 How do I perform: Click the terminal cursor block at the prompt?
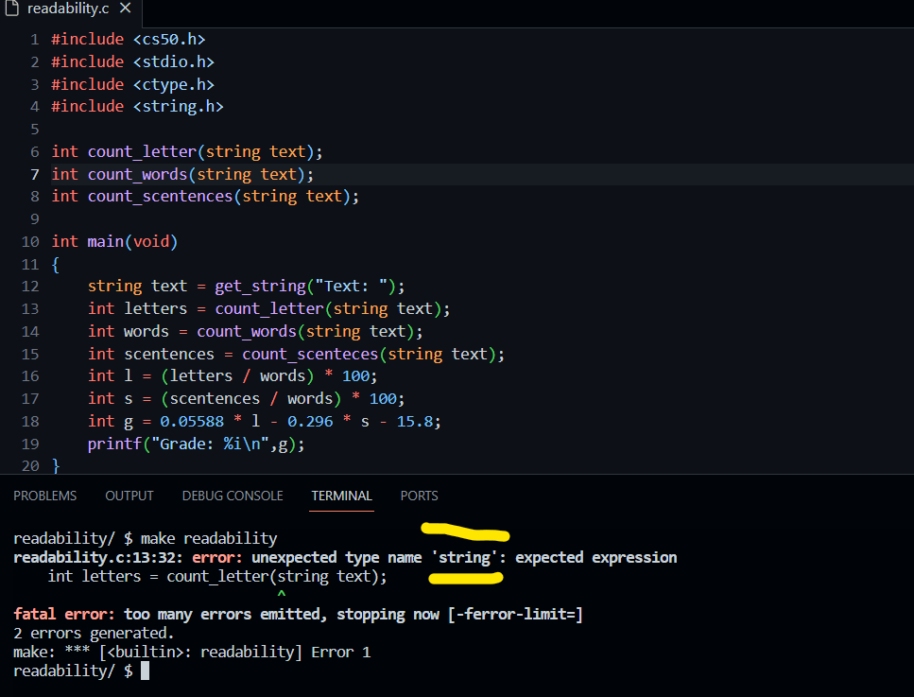click(143, 671)
